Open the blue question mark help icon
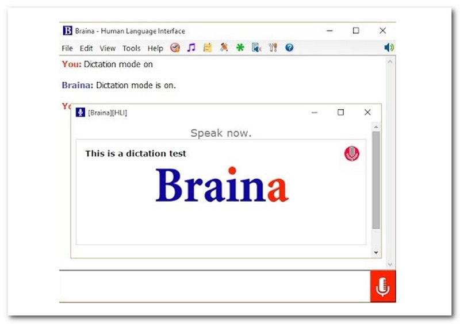Viewport: 460px width, 324px height. click(x=289, y=48)
